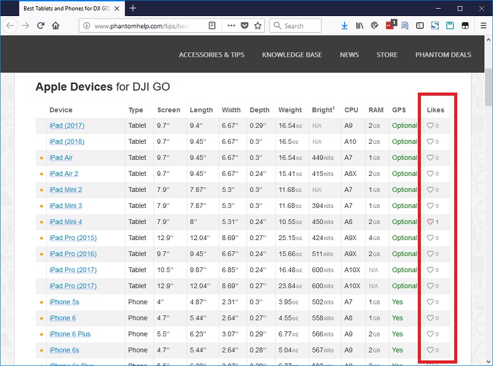Click the red extension icon with badge
493x366 pixels.
pyautogui.click(x=391, y=25)
